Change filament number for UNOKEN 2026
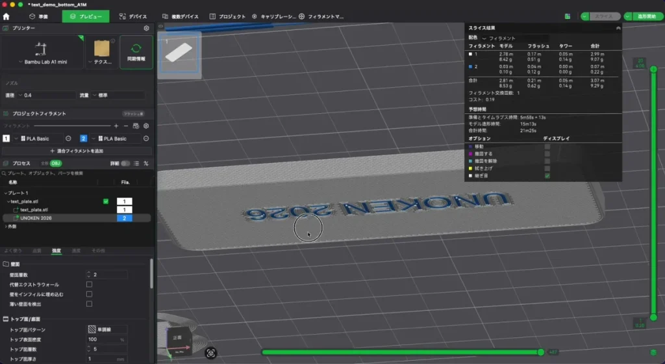The image size is (665, 364). [x=124, y=218]
